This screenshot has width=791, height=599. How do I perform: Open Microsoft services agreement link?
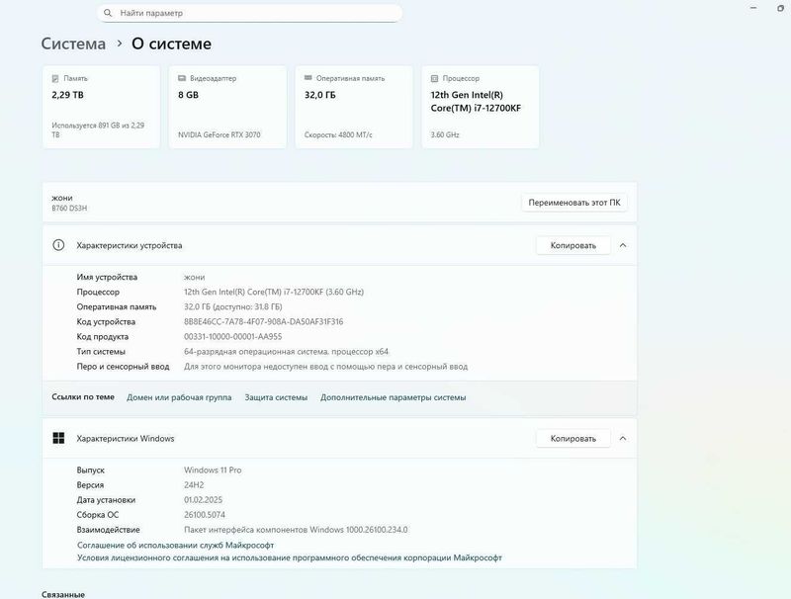tap(176, 545)
